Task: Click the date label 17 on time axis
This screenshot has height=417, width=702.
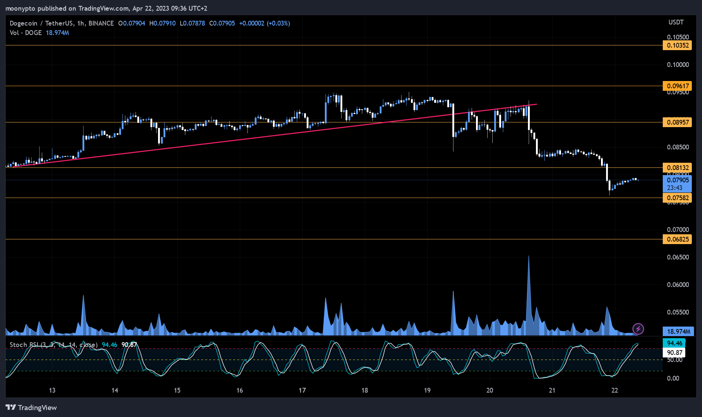Action: click(302, 390)
